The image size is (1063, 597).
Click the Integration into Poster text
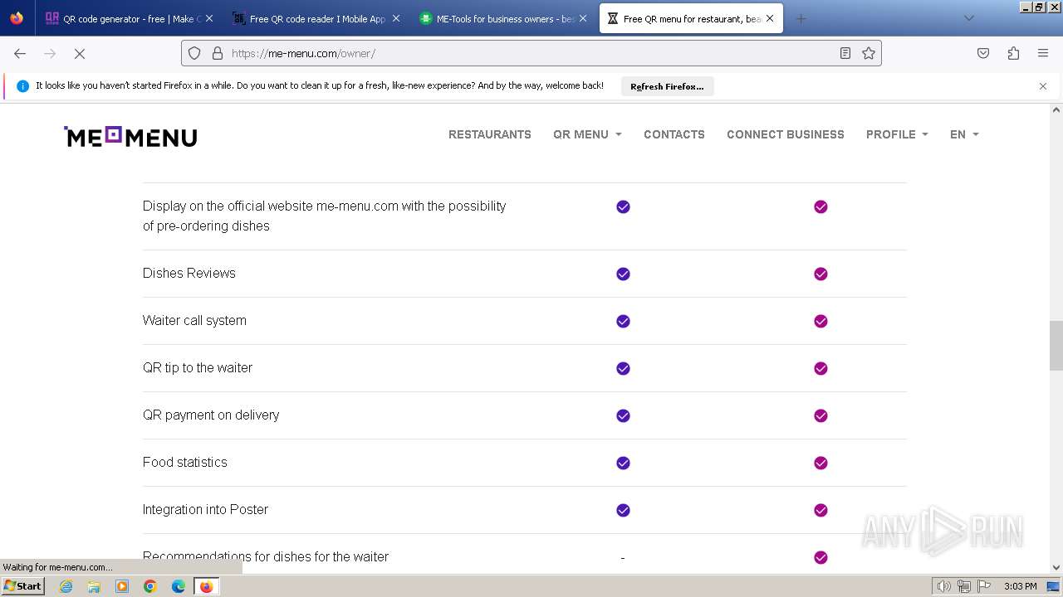tap(205, 510)
